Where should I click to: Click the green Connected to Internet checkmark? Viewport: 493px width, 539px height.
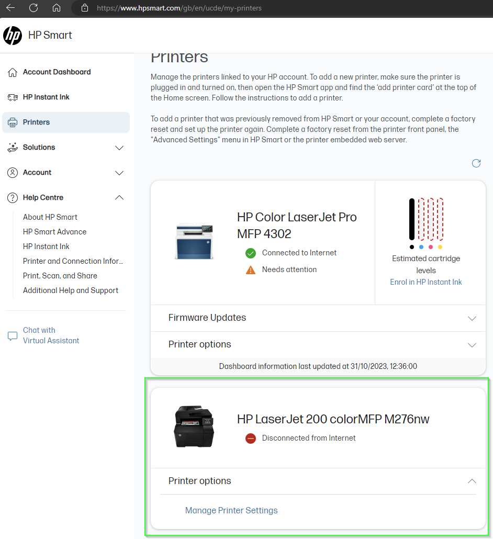click(x=250, y=253)
